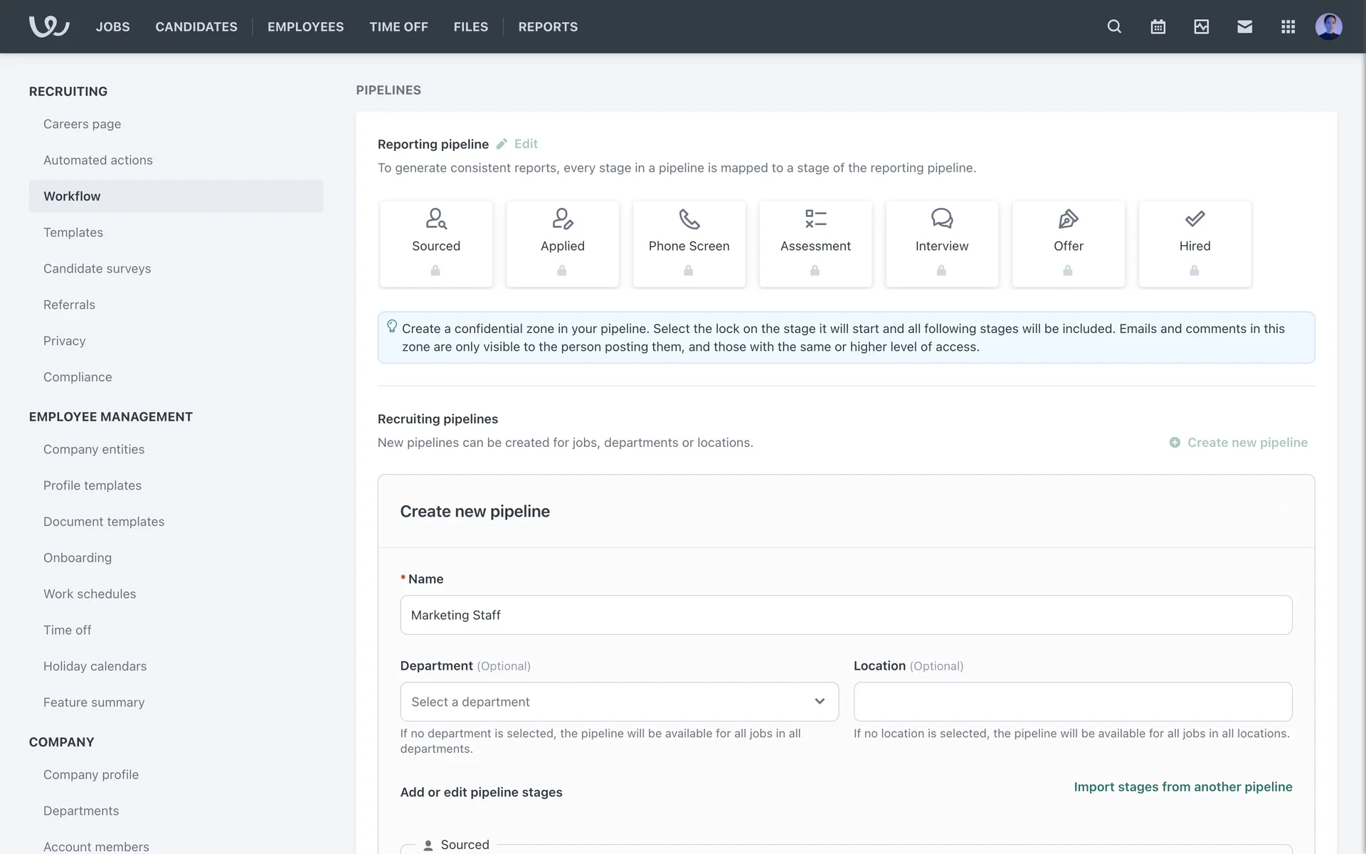Click Import stages from another pipeline
Screen dimensions: 1366x854
[x=1182, y=786]
